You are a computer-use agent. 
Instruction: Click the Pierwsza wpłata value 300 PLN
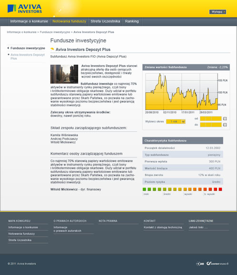tap(215, 162)
